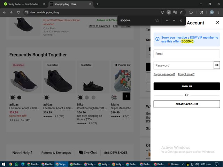The height and width of the screenshot is (167, 223).
Task: Select black swatch of $69.99 adidas
Action: point(46,97)
